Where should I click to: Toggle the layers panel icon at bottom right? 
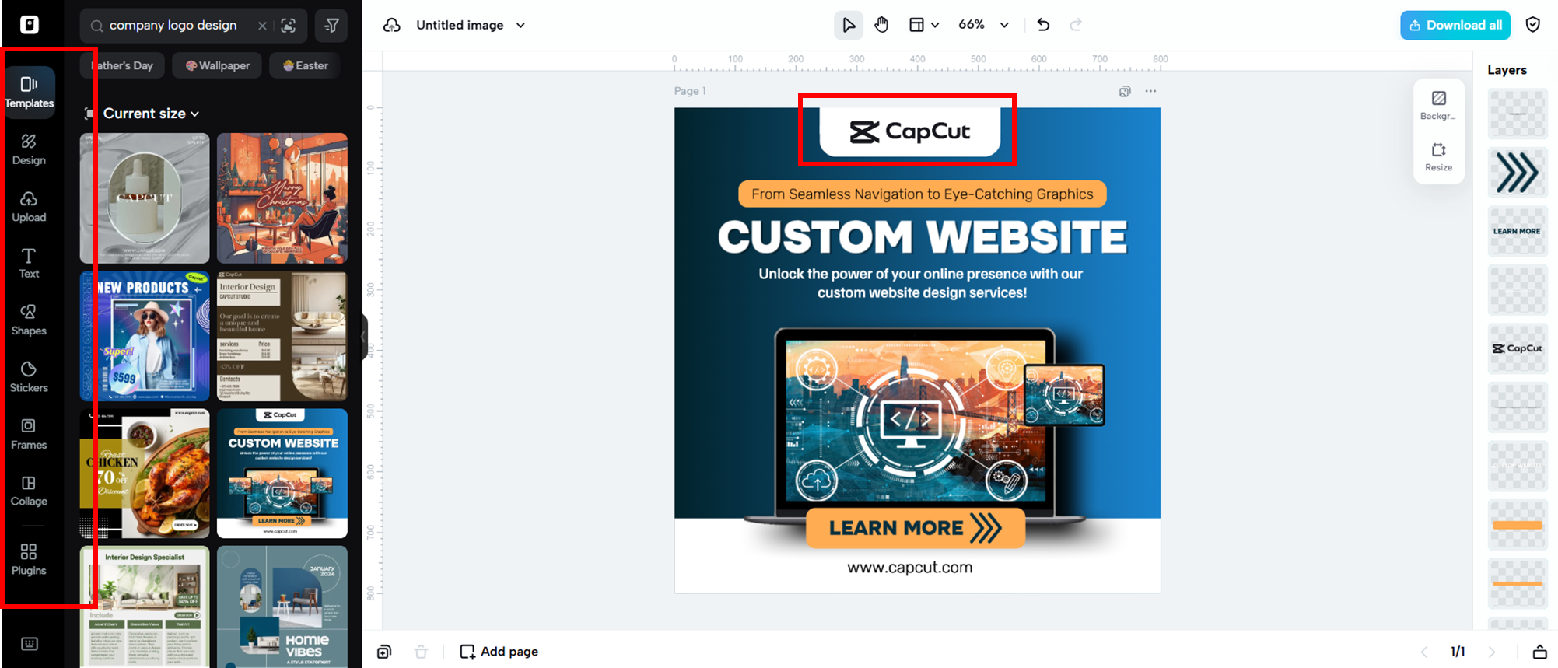(x=1539, y=652)
